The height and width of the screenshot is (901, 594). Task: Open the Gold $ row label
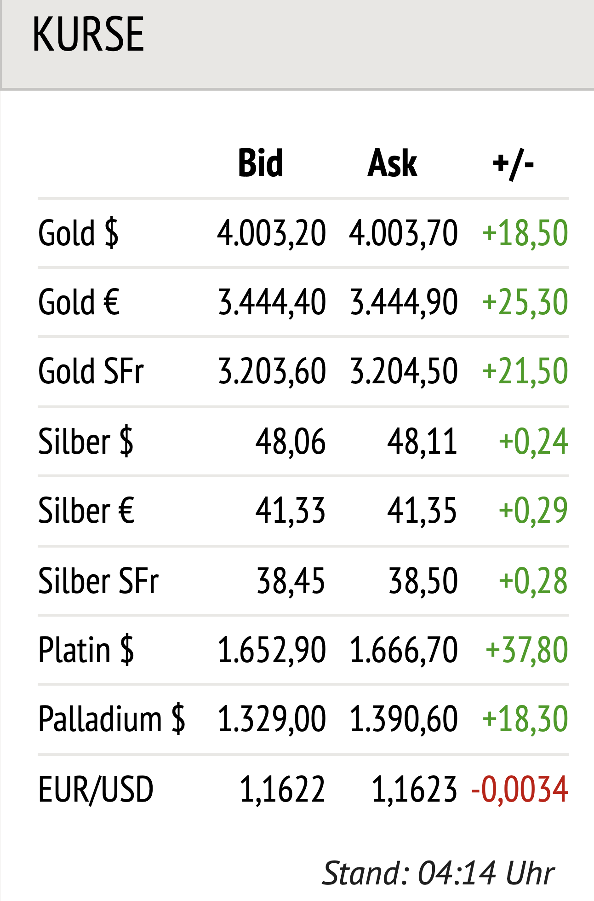[78, 233]
